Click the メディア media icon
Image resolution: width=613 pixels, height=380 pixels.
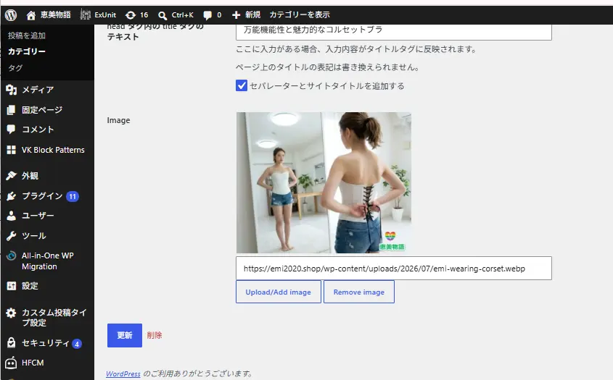12,90
